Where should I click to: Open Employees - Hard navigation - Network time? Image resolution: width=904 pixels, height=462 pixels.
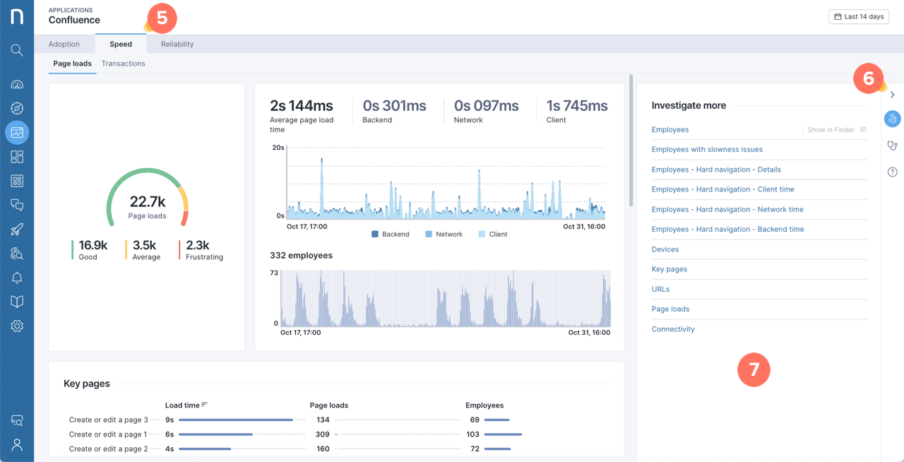727,209
